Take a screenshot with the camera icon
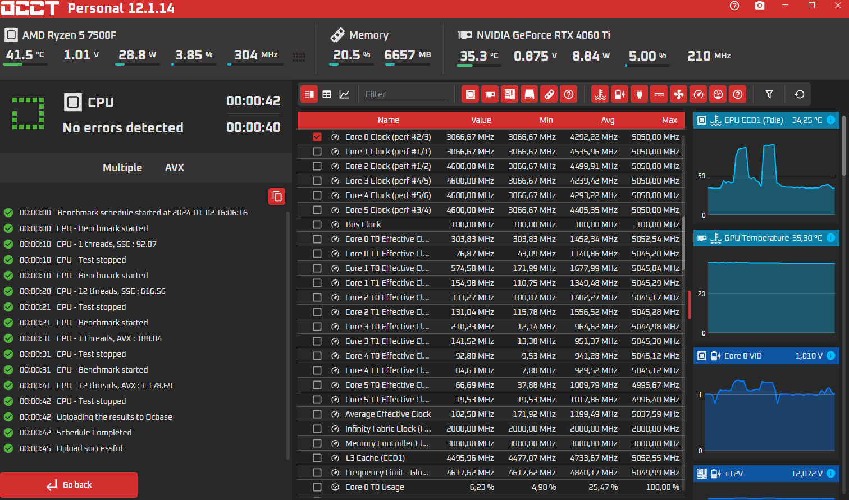Image resolution: width=849 pixels, height=500 pixels. 760,6
